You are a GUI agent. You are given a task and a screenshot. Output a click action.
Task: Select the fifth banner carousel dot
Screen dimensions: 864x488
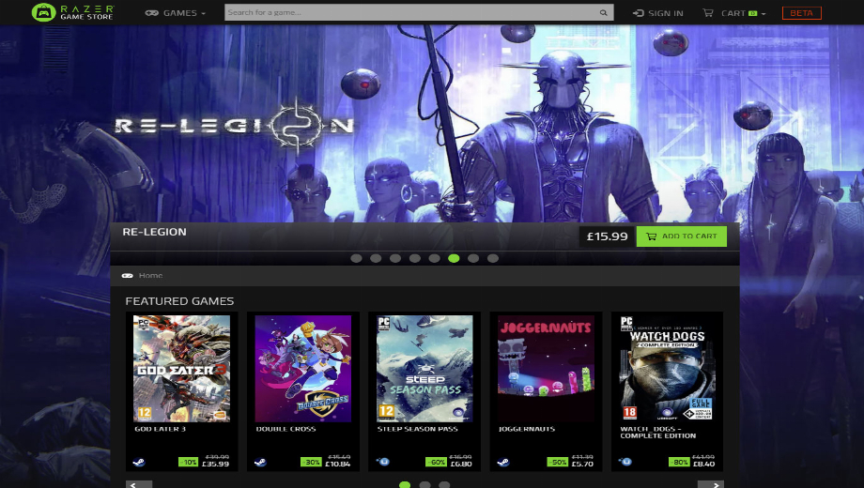434,258
